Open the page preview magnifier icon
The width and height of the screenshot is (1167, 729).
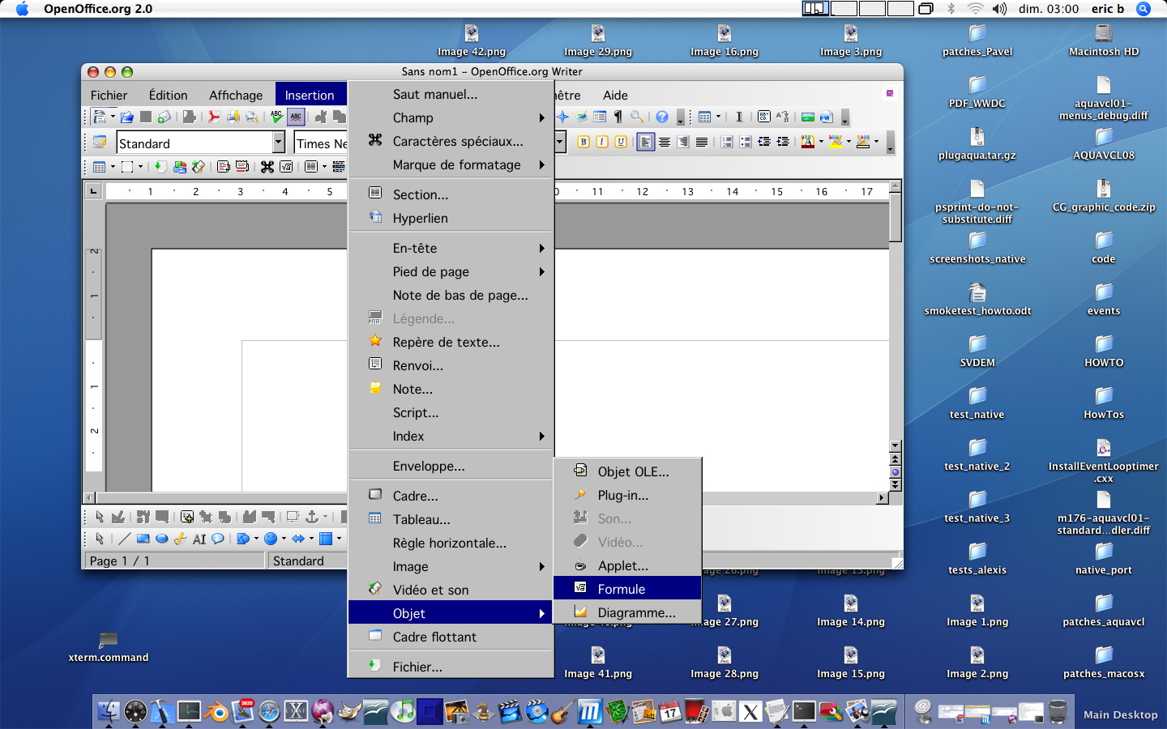point(252,117)
